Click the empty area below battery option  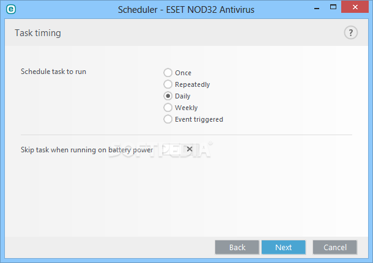point(186,196)
